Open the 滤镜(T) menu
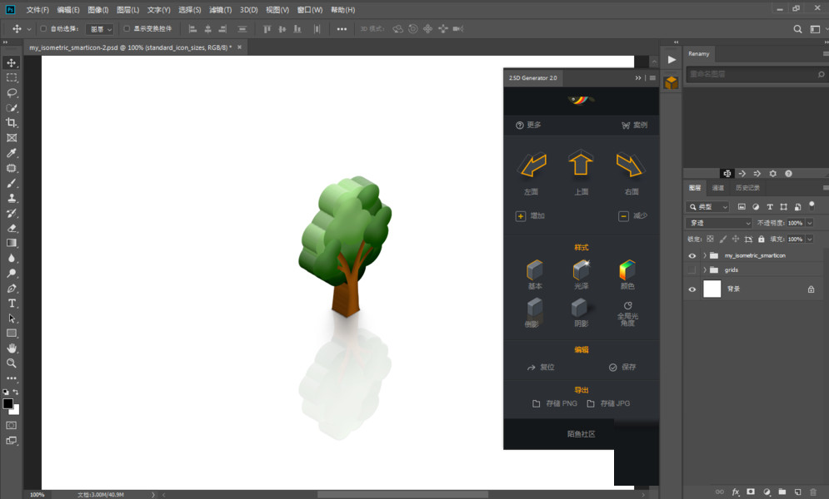The height and width of the screenshot is (499, 829). [x=220, y=10]
